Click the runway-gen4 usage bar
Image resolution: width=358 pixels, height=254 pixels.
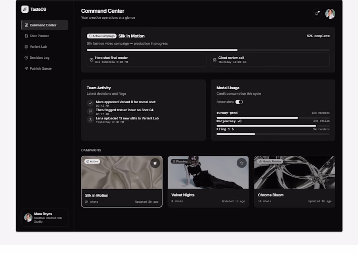(273, 118)
